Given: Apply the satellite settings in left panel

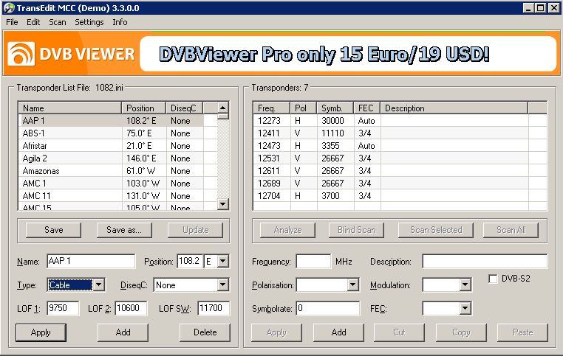Looking at the screenshot, I should [41, 332].
